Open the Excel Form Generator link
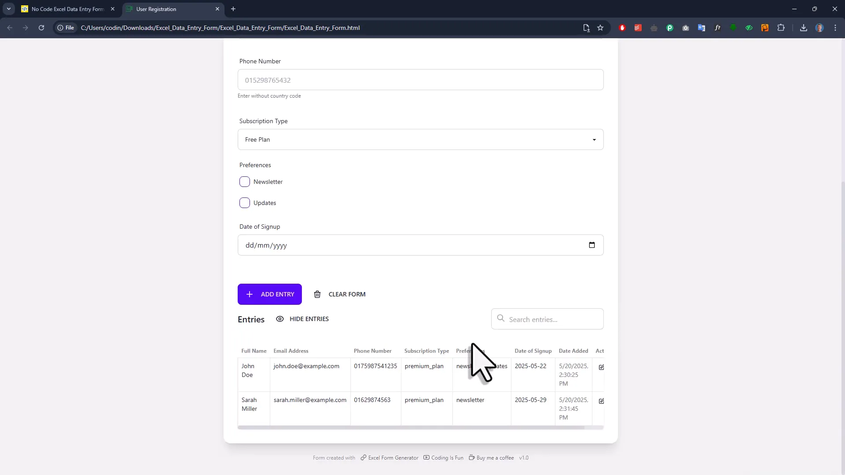Screen dimensions: 845x475 pos(393,457)
